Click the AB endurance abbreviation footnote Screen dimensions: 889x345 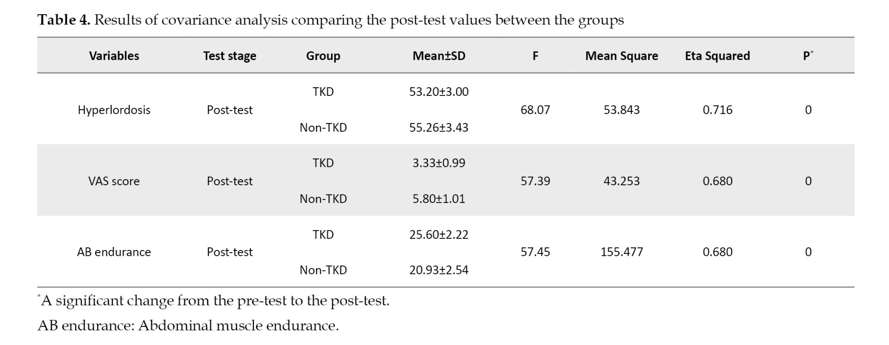coord(188,325)
